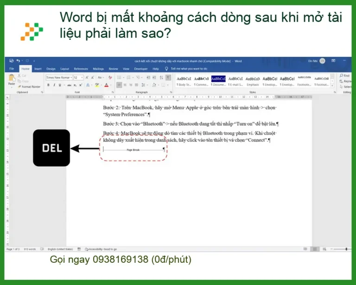
Task: Switch to Print Layout view in status bar
Action: 315,249
